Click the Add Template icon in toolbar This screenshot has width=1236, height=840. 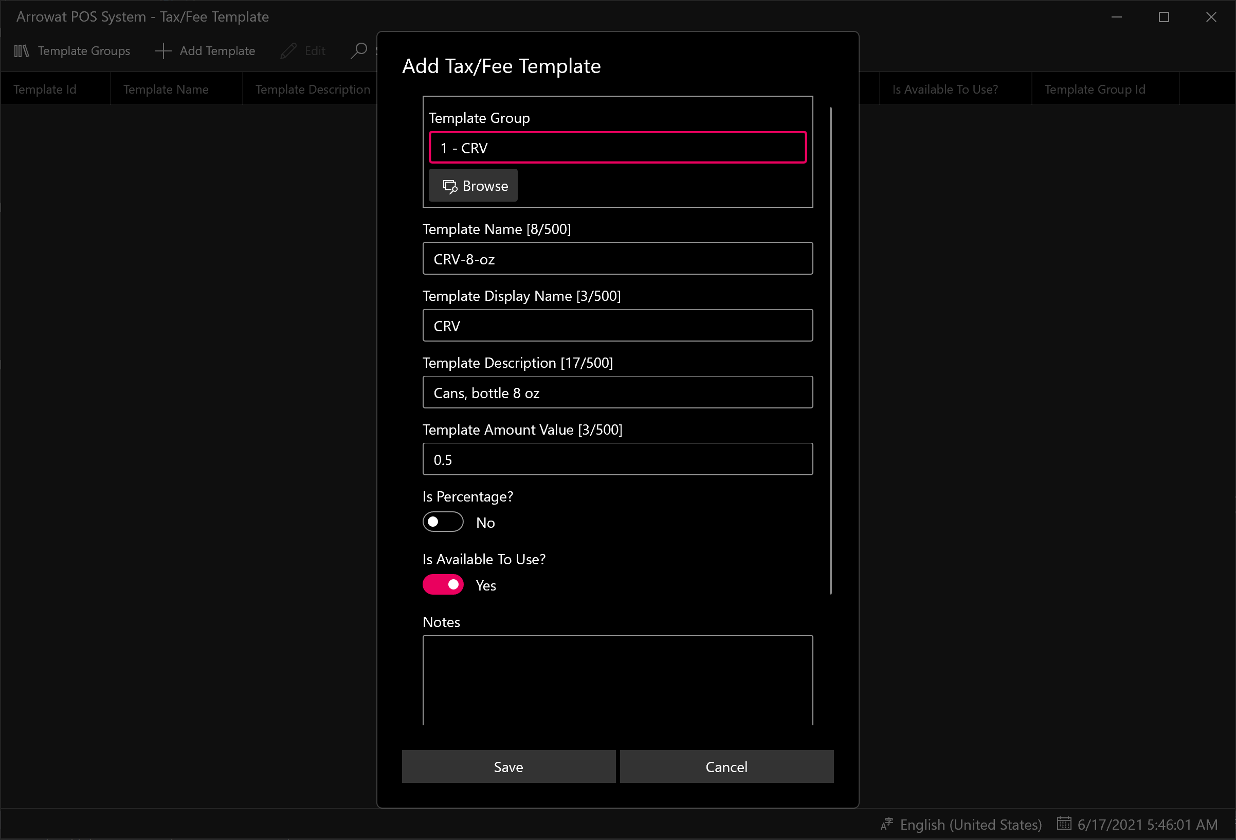click(163, 50)
